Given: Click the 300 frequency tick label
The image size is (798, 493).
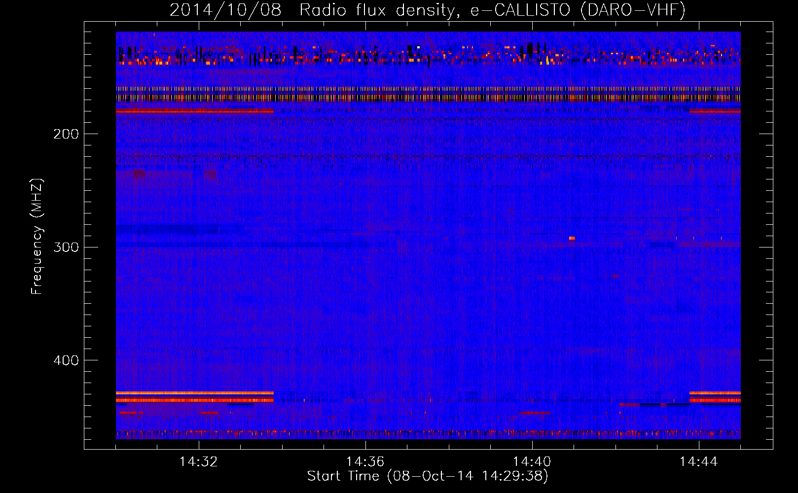Looking at the screenshot, I should click(x=66, y=247).
